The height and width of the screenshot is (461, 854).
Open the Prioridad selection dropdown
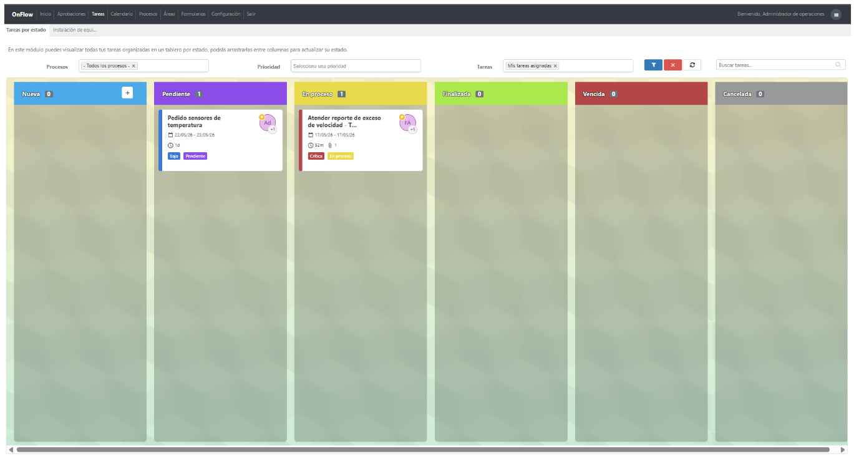356,66
